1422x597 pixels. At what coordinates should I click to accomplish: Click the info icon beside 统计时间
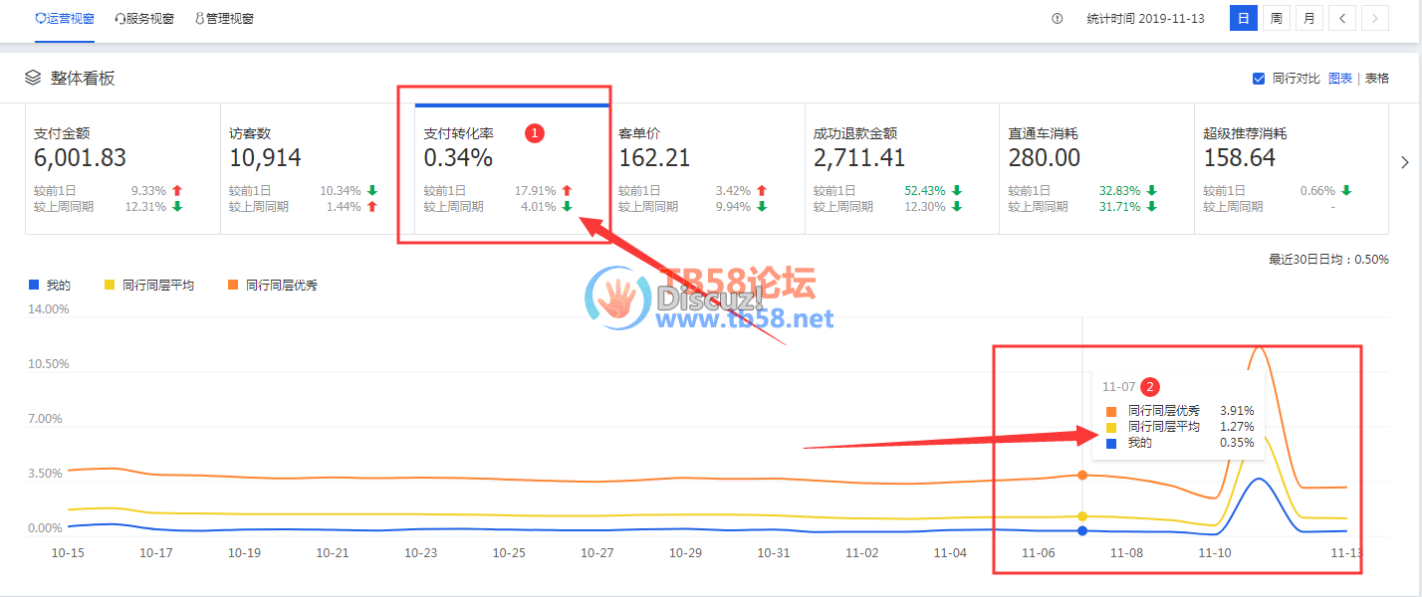tap(1058, 18)
